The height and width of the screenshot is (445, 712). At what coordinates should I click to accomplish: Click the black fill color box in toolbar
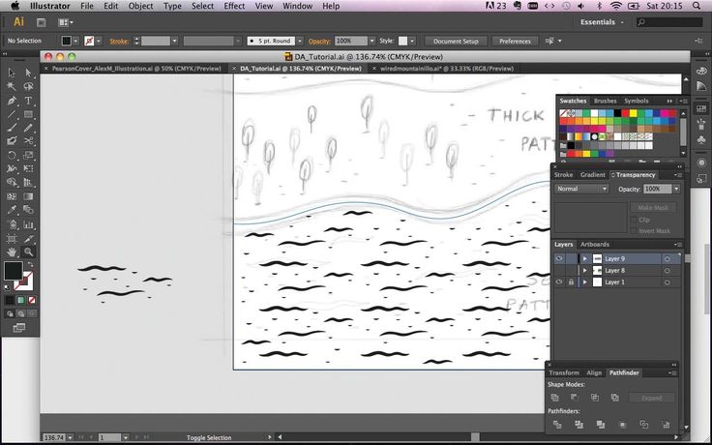pos(13,271)
